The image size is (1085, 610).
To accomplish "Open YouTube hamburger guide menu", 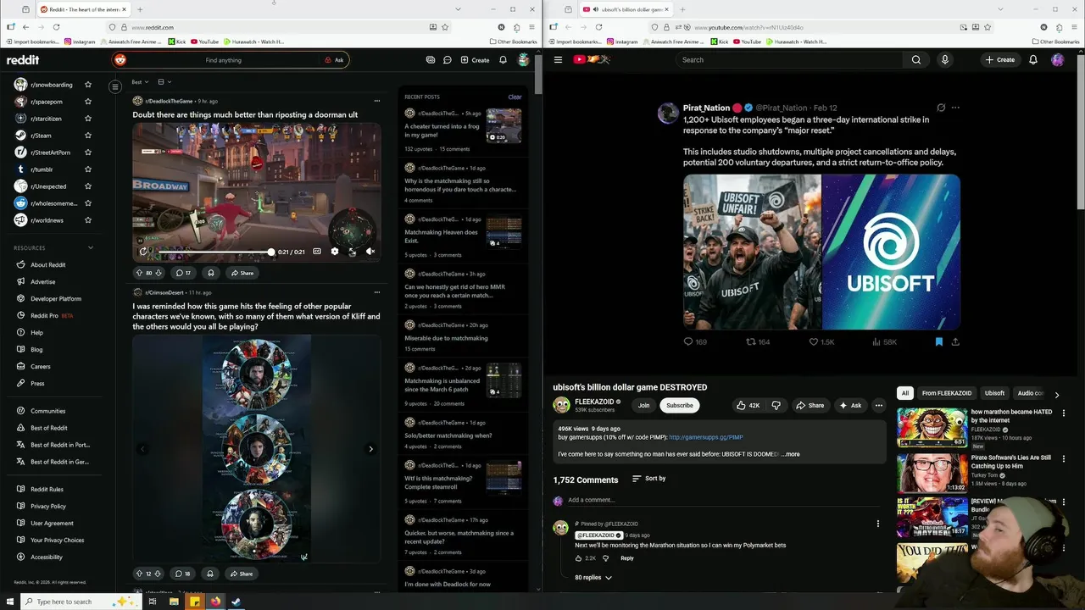I will click(x=558, y=60).
